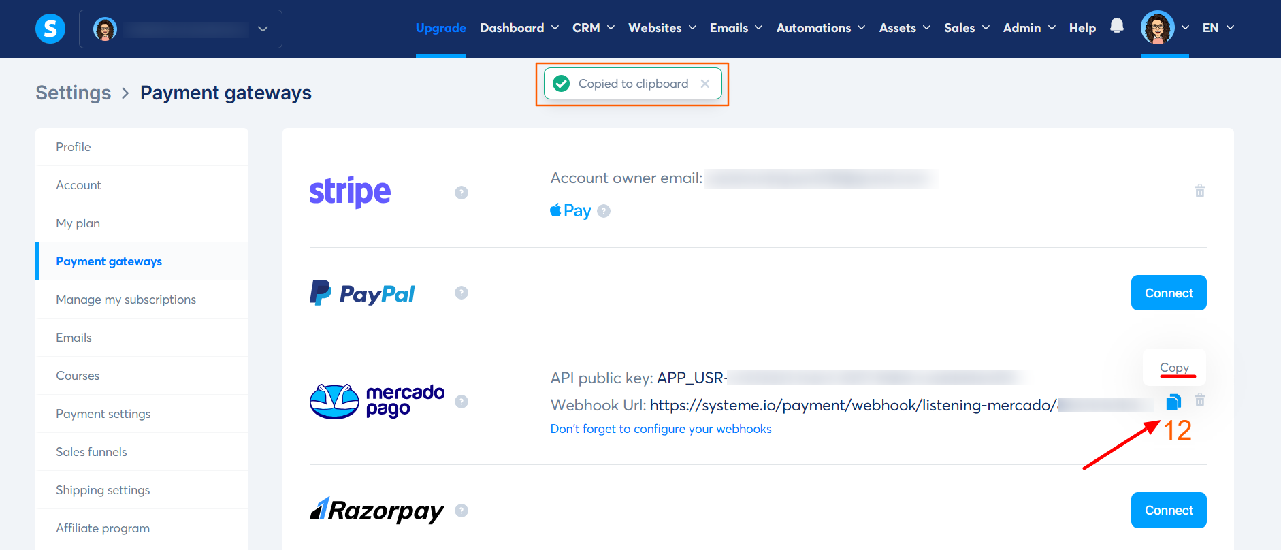Expand the Dashboard menu

(519, 28)
